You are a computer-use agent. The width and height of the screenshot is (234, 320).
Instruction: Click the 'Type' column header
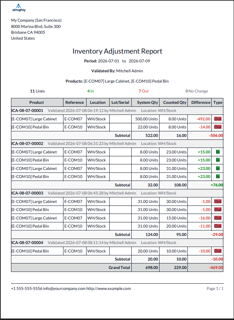coord(218,102)
